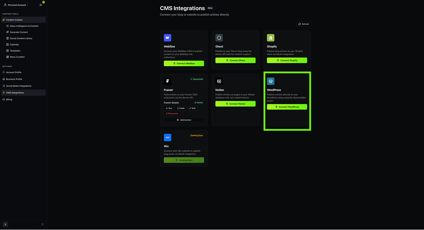
Task: Open Fields for the Framer connection
Action: coord(181,108)
